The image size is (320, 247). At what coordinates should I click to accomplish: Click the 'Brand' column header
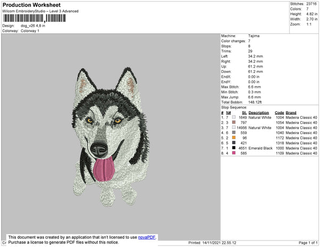(x=291, y=113)
